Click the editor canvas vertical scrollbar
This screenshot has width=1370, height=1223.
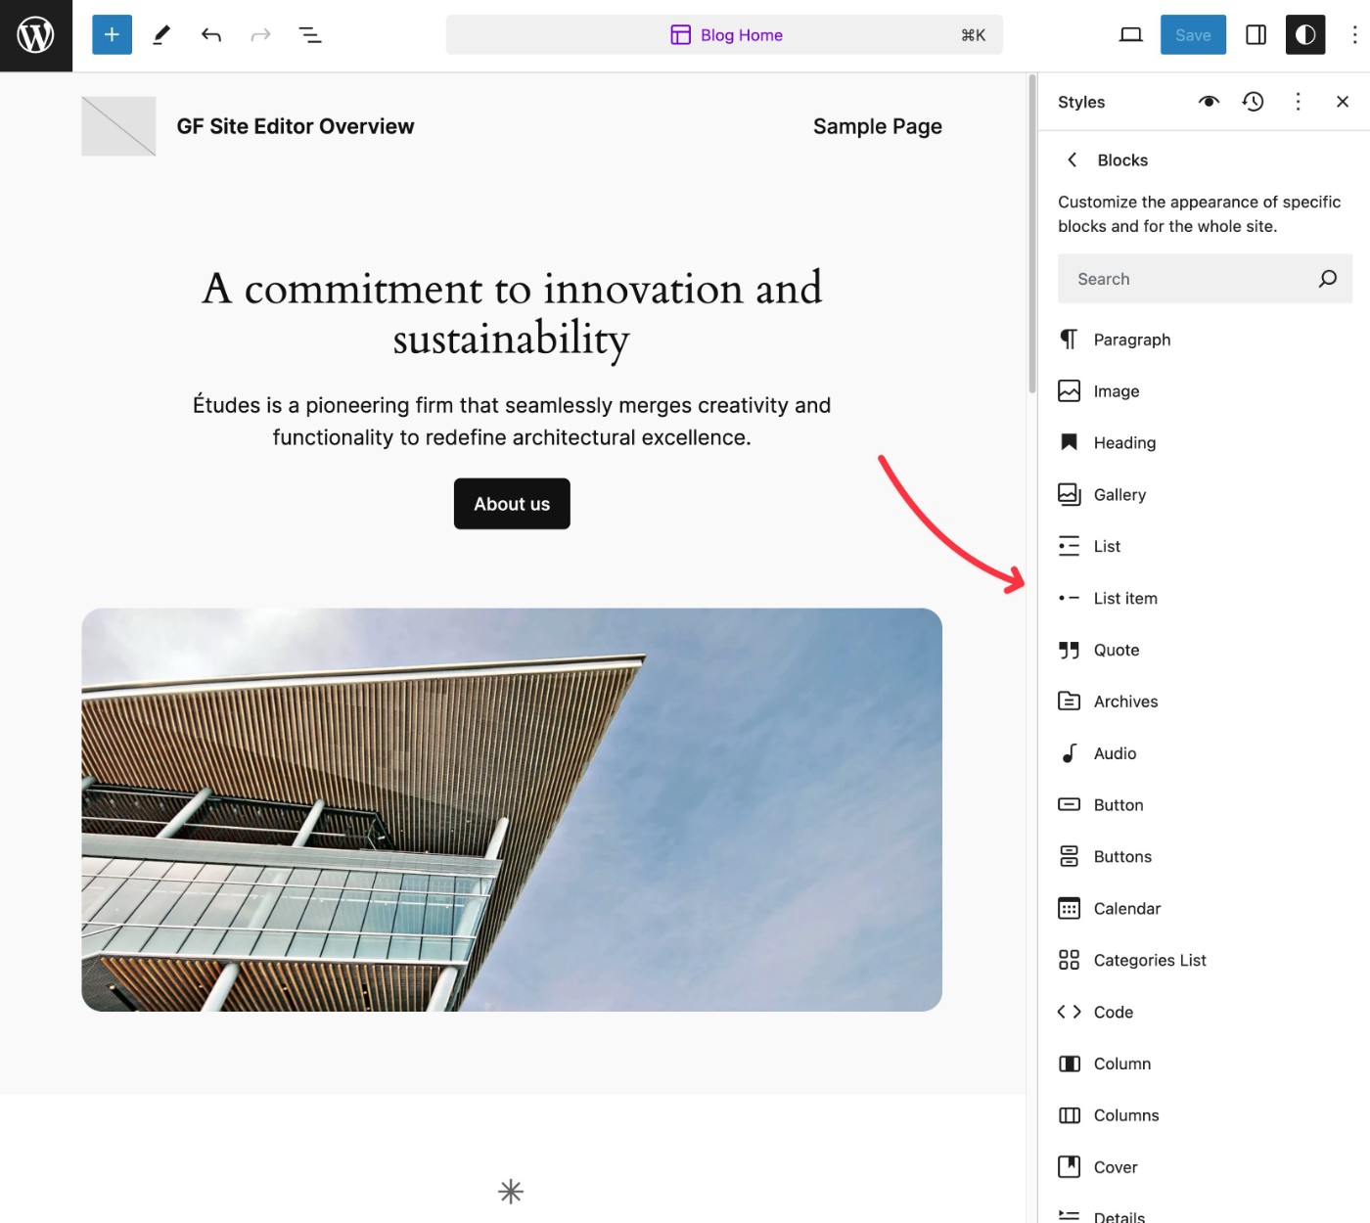pos(1031,235)
